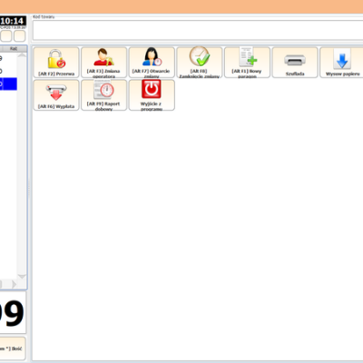Open the Szuflada cash drawer
Screen dimensions: 363x363
295,63
